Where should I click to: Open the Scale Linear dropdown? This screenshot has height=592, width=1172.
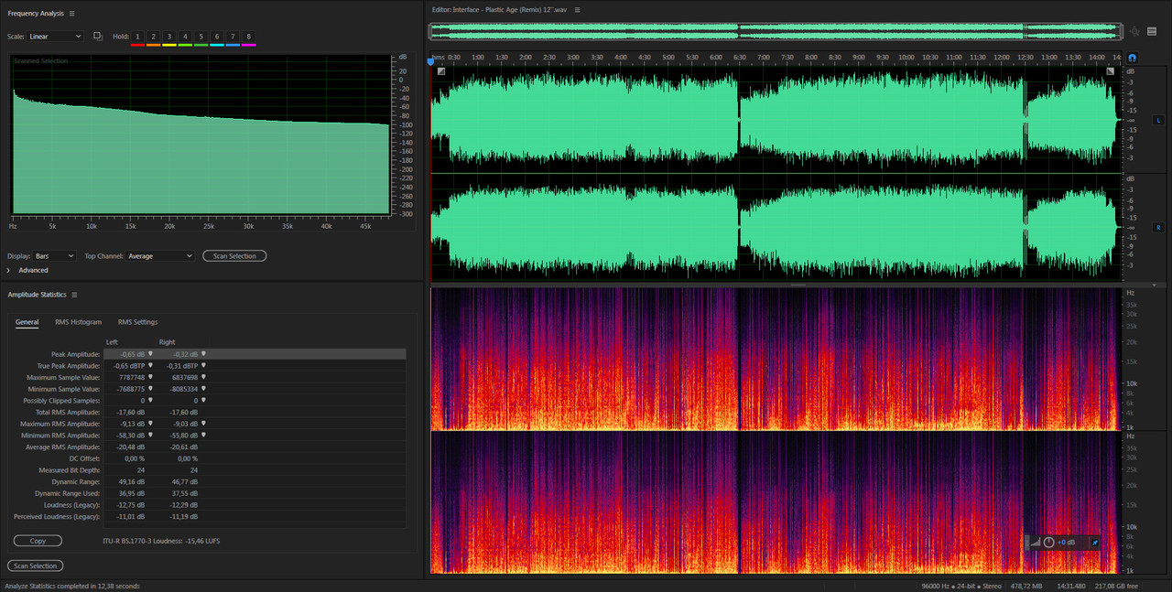click(54, 37)
